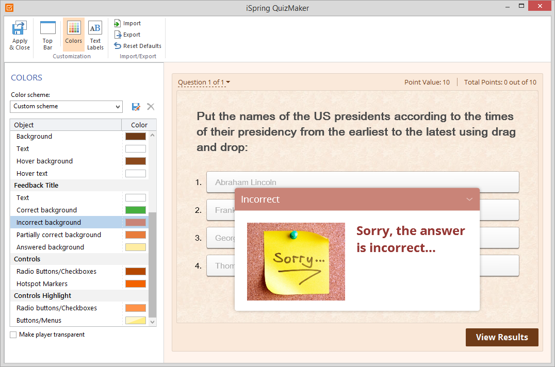Open Text Labels customization
555x367 pixels.
click(95, 28)
